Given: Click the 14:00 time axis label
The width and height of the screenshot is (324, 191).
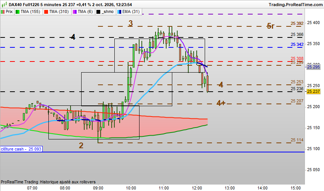Looking at the screenshot, I should click(262, 188).
